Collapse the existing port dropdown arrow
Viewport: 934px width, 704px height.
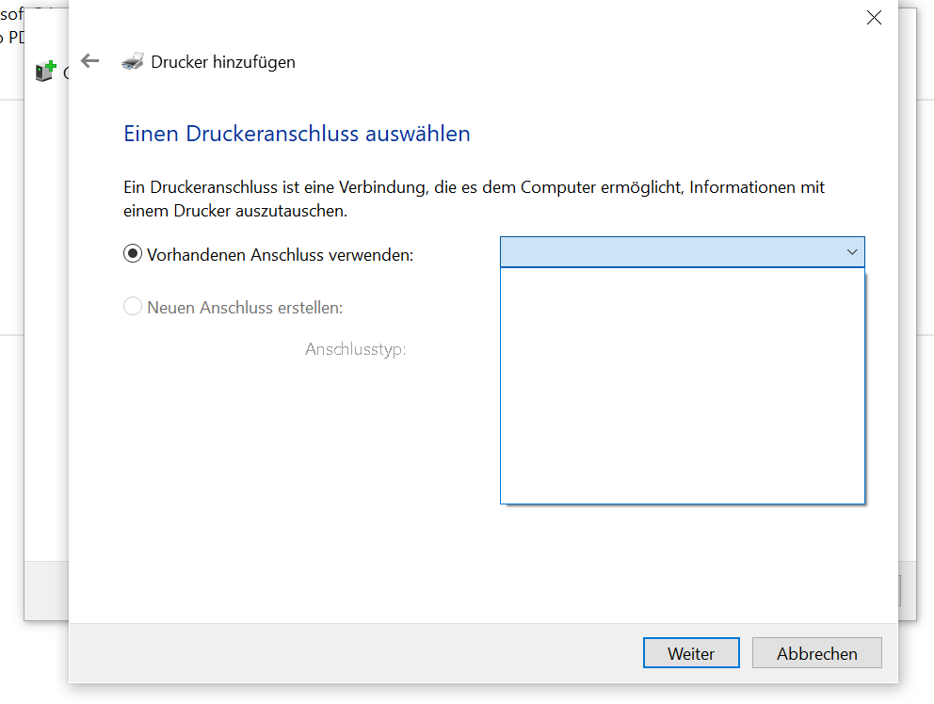852,252
